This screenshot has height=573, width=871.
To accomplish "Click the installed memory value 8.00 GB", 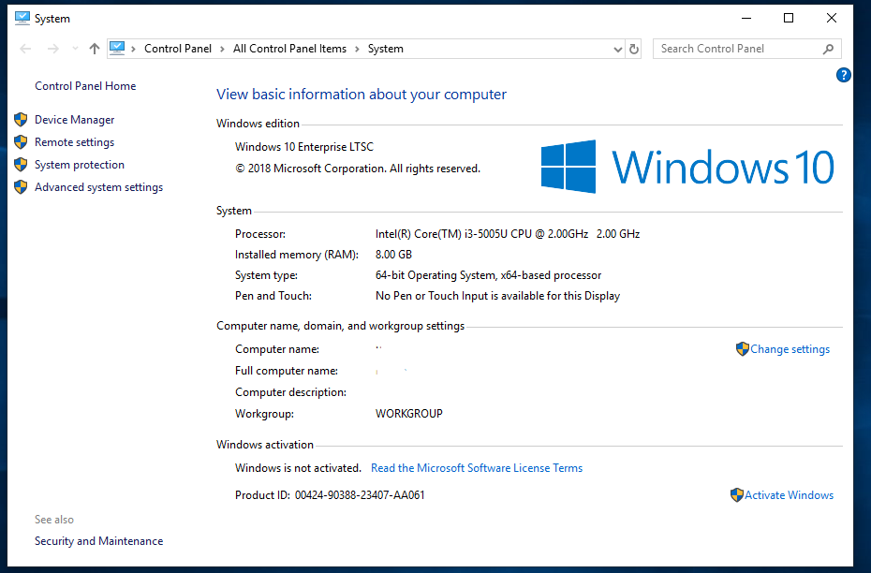I will [x=394, y=255].
